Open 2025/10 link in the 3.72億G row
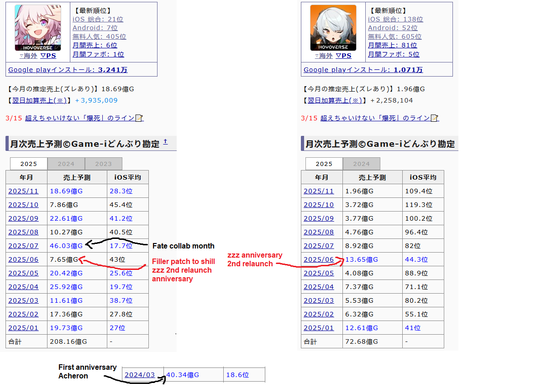552x388 pixels. pyautogui.click(x=319, y=205)
